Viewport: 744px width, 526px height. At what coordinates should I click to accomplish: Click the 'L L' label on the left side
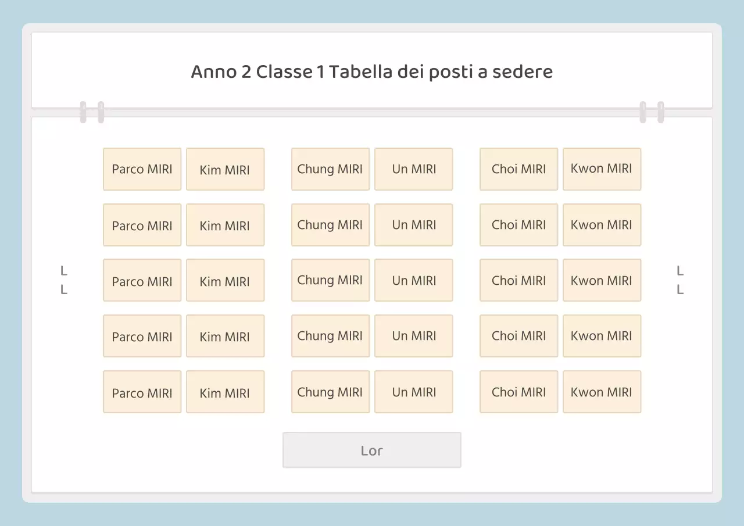[x=64, y=280]
